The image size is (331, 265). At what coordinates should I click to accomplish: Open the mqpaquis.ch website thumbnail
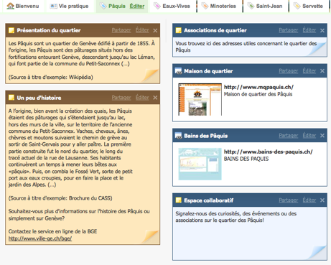click(200, 99)
